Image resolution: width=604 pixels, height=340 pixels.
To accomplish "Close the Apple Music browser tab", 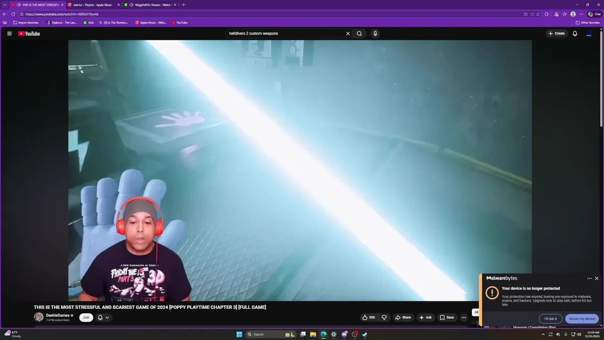I will point(118,5).
